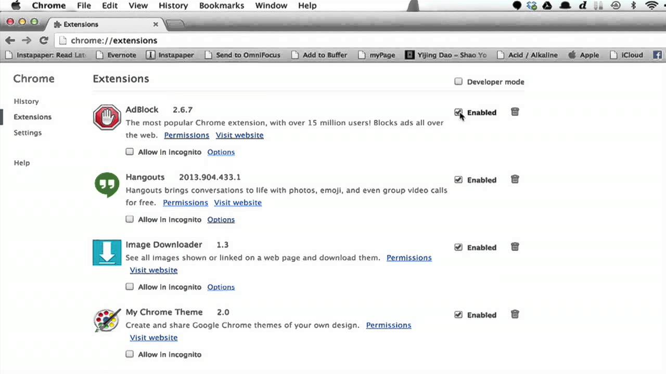Open the Yijing Dao bookmark
The image size is (666, 374).
(446, 55)
